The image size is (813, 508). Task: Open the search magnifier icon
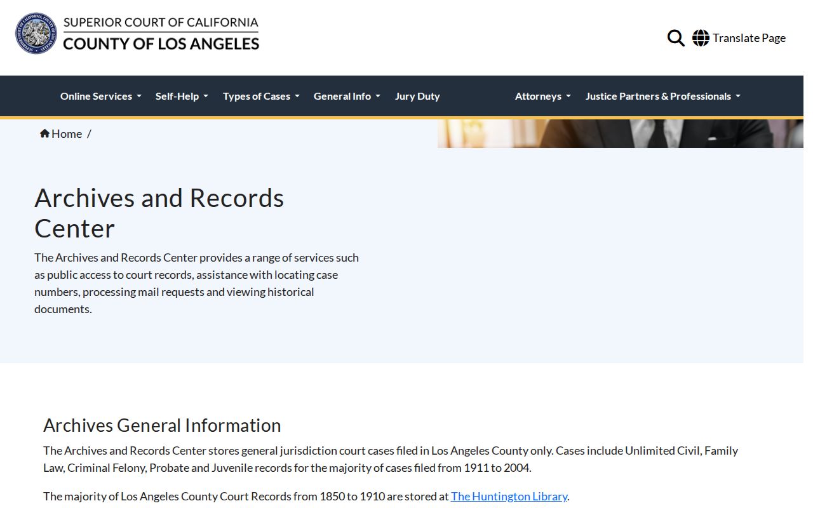(x=676, y=38)
